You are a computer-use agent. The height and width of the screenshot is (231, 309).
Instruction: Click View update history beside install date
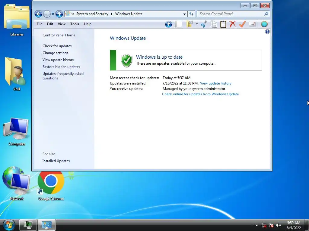pyautogui.click(x=216, y=83)
